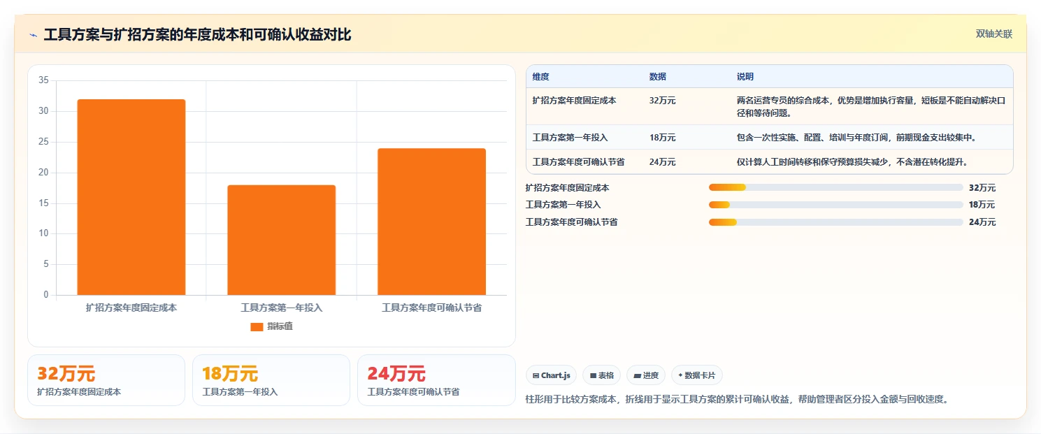The width and height of the screenshot is (1041, 434).
Task: Select the Chart.js tag chip
Action: click(x=551, y=375)
